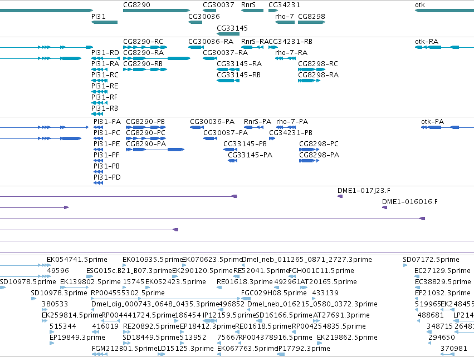474x357 pixels.
Task: Click the CG33145 gene bar
Action: click(228, 34)
